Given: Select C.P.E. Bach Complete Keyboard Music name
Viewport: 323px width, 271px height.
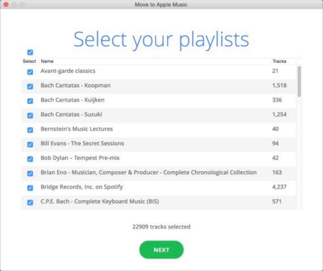Looking at the screenshot, I should [x=100, y=201].
